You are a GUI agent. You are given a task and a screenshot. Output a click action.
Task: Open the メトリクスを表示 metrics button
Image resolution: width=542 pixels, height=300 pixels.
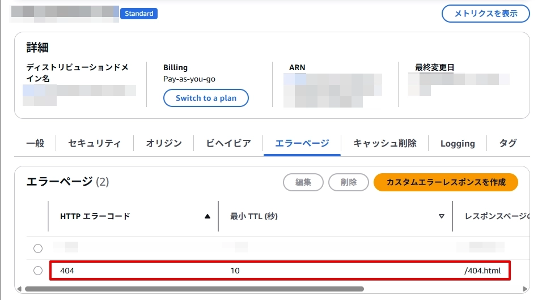point(485,14)
